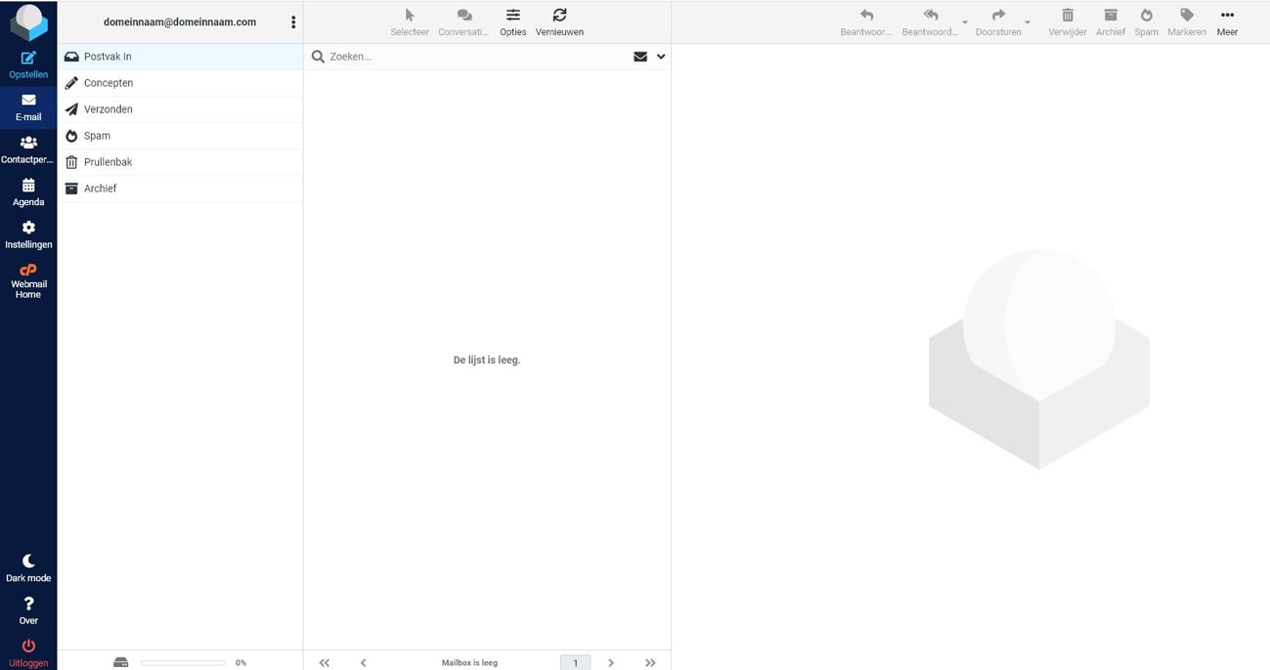
Task: Open the reply-all dropdown arrow
Action: point(965,22)
